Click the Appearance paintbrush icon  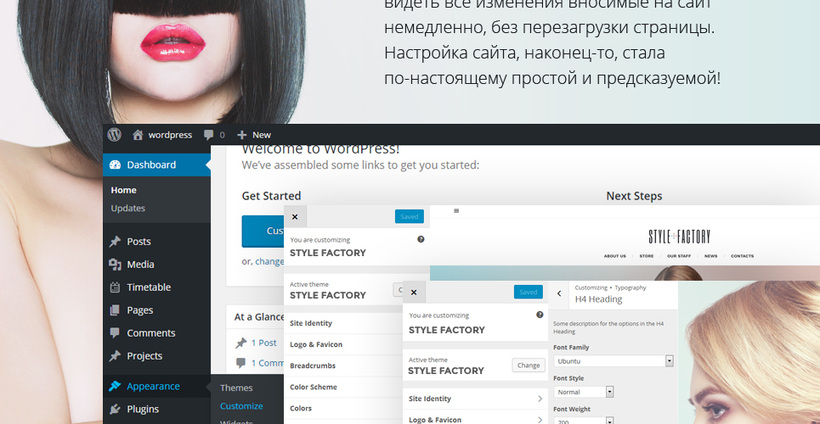tap(115, 386)
